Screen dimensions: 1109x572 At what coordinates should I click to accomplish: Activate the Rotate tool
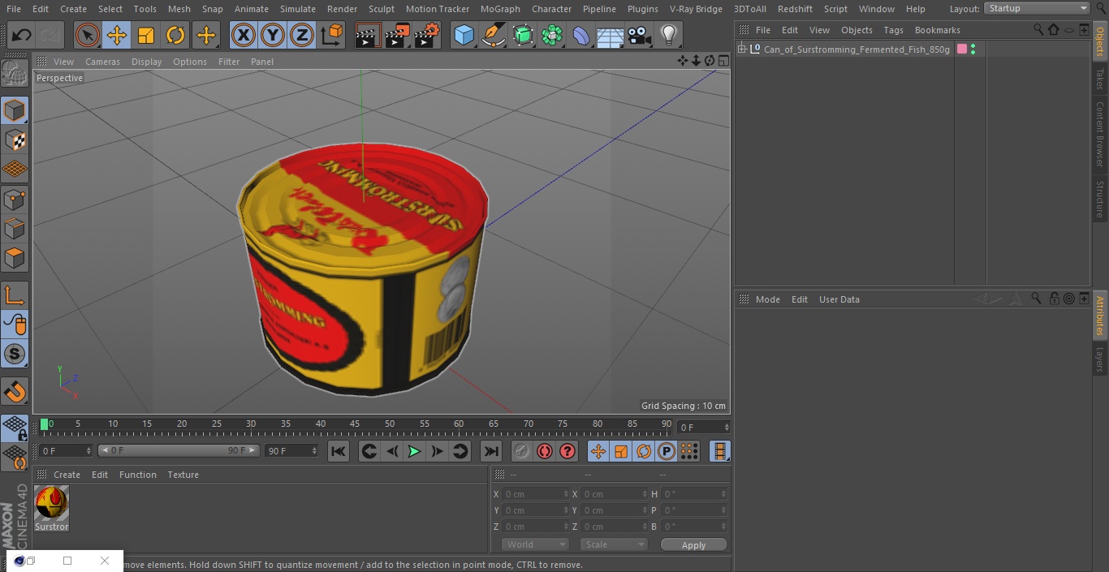coord(175,35)
